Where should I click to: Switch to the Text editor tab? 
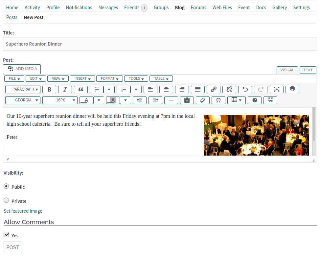click(308, 70)
